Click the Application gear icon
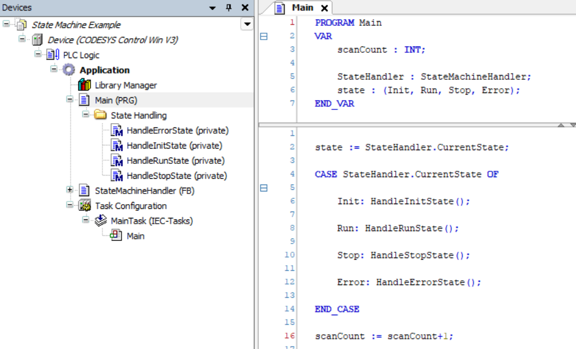 69,70
